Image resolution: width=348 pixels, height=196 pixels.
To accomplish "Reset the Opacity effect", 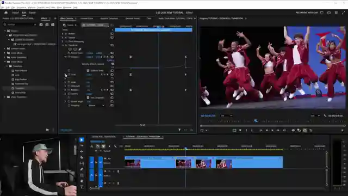I will point(112,38).
